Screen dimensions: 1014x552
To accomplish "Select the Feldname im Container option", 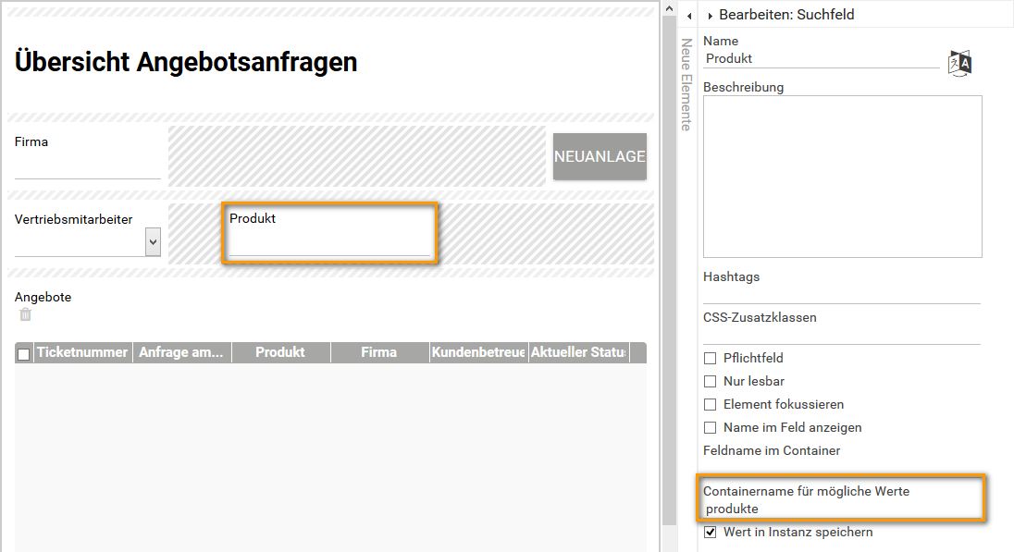I will [772, 450].
